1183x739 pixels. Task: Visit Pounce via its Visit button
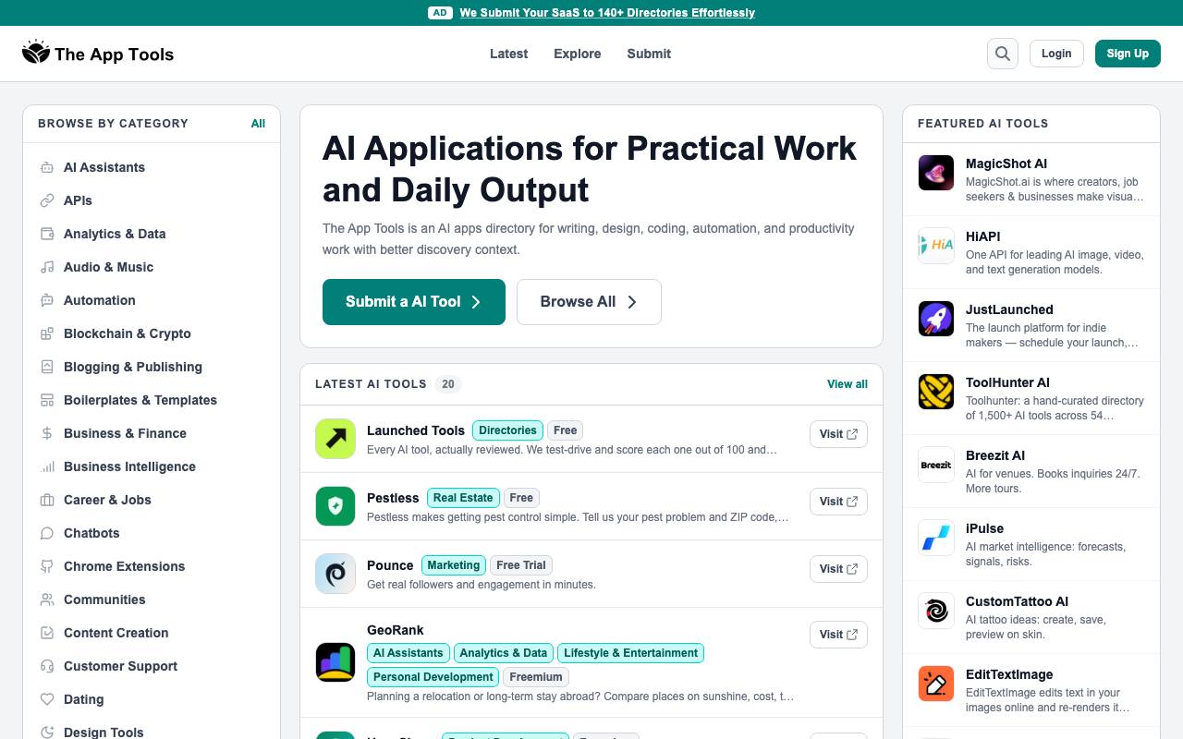tap(838, 569)
